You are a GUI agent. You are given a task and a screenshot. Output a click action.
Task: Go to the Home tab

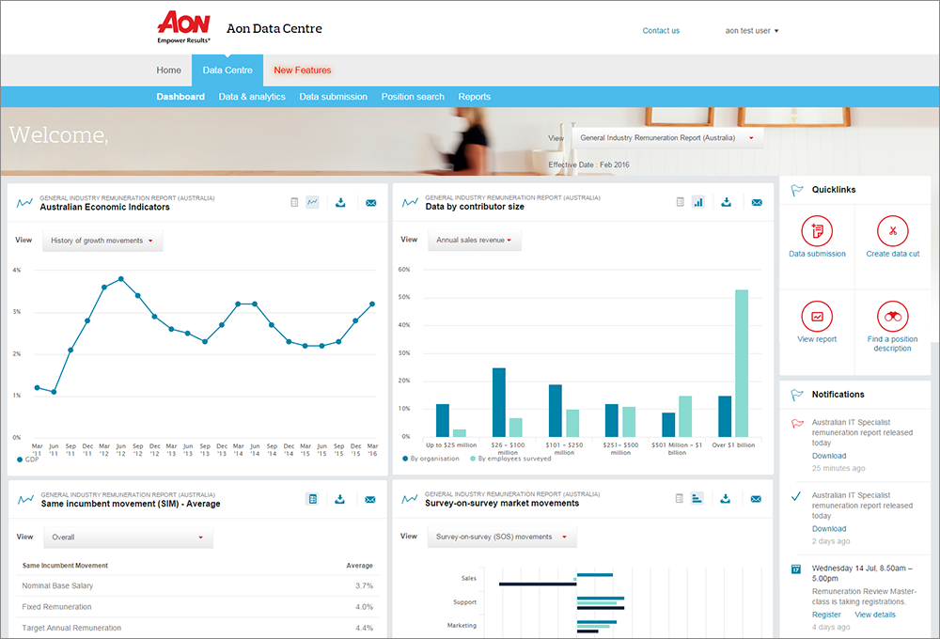point(169,70)
